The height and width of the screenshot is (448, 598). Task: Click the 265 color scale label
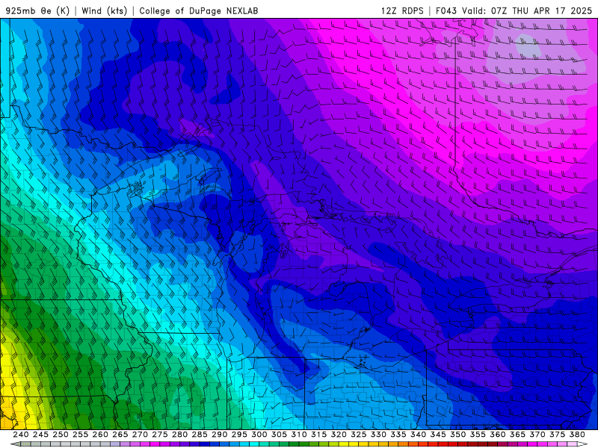click(x=120, y=435)
